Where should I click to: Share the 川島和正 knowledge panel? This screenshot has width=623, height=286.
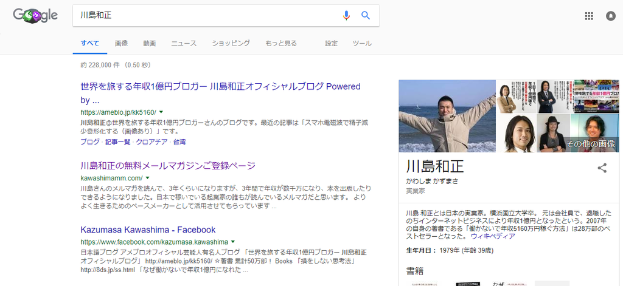tap(602, 168)
